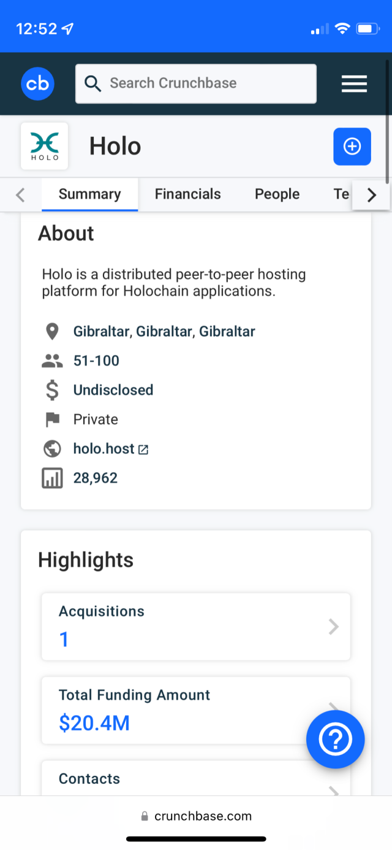Click the Highlights section heading

[86, 560]
